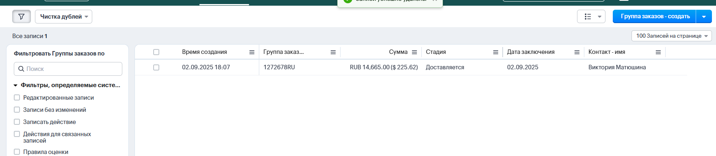The image size is (716, 156).
Task: Check Правила оценки filter
Action: point(17,152)
